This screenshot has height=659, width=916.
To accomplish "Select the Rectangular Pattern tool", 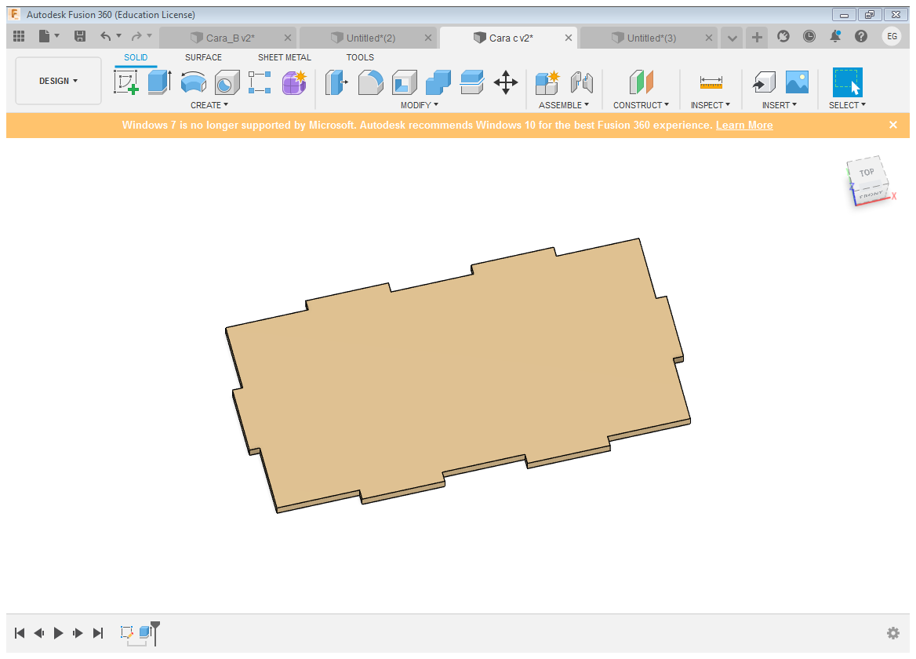I will pyautogui.click(x=260, y=82).
